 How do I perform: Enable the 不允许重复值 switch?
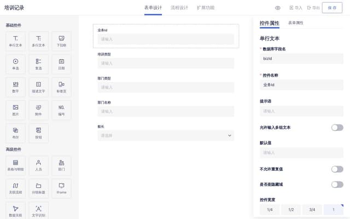click(337, 169)
